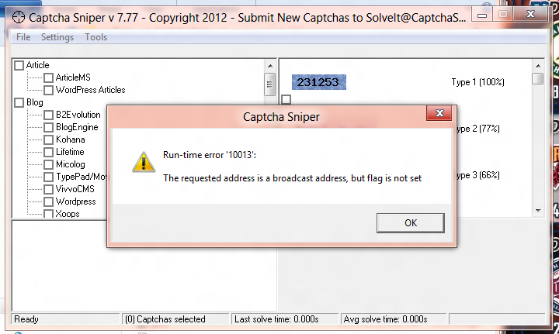Select the Article tree item label
Screen dimensions: 559x334
pos(37,65)
